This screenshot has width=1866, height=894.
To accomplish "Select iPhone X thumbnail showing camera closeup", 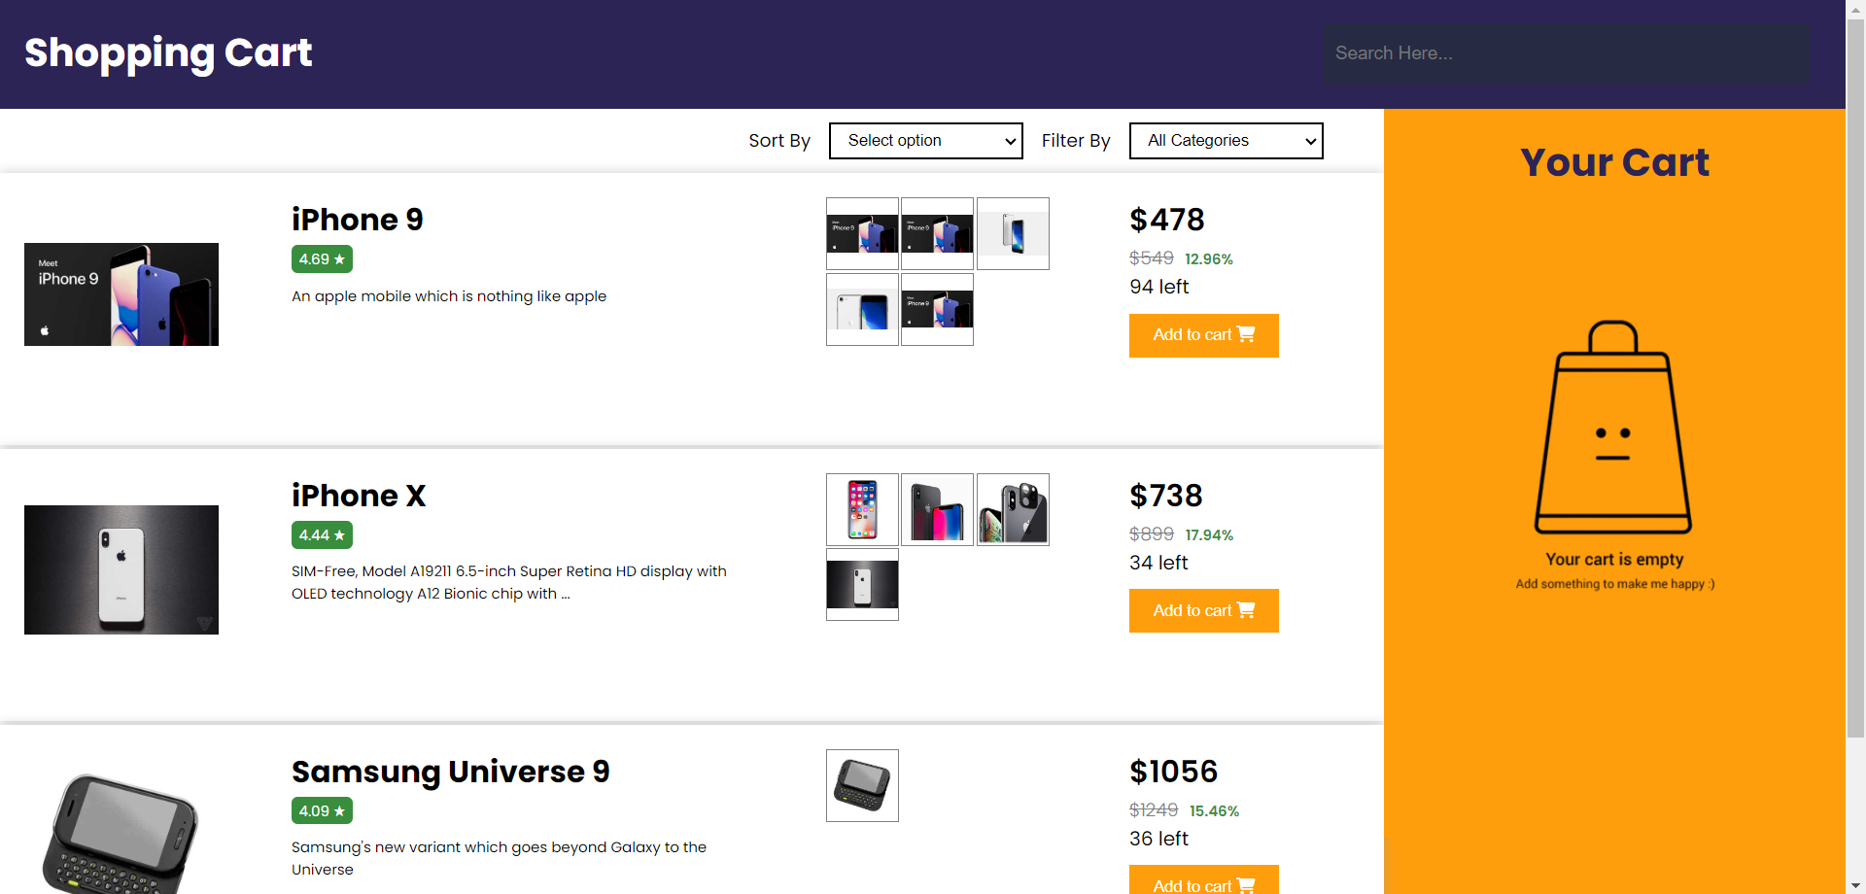I will click(x=1013, y=509).
